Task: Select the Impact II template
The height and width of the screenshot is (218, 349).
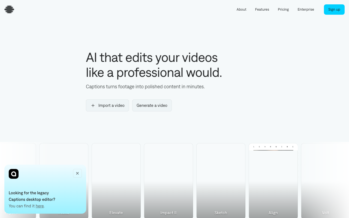Action: point(168,180)
